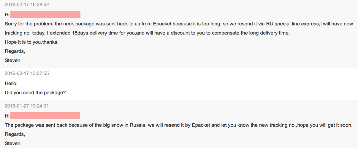The image size is (358, 148).
Task: Click the 2016-02-17 16:38:52 timestamp
Action: 27,5
